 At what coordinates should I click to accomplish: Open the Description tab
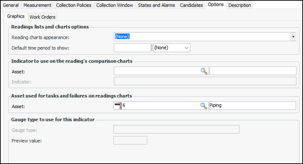240,5
